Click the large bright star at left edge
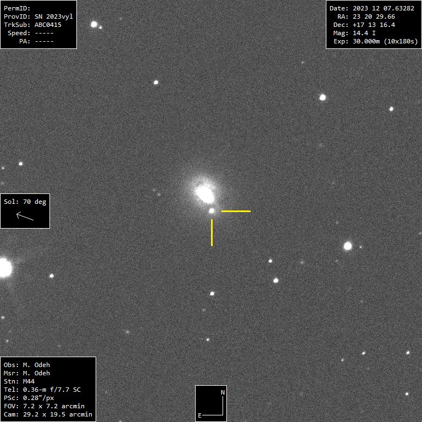 click(4, 268)
